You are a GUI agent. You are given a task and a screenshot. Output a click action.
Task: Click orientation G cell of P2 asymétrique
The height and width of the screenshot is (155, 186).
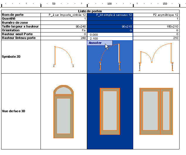(x=156, y=30)
